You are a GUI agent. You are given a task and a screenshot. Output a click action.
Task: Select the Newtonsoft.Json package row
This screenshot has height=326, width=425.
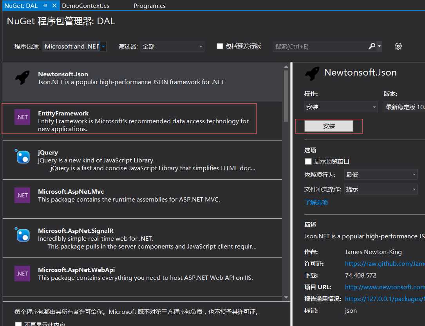tap(142, 81)
